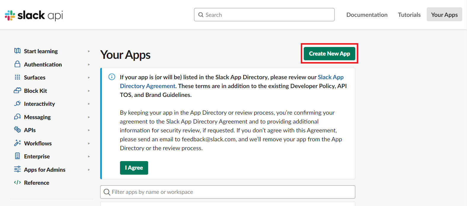Click the Apps for Admins sliders icon

17,169
